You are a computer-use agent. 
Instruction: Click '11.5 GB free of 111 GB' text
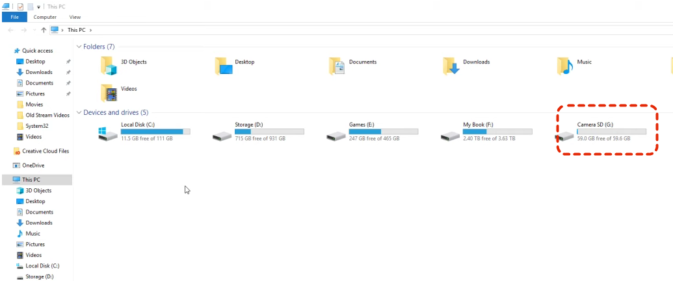tap(147, 139)
